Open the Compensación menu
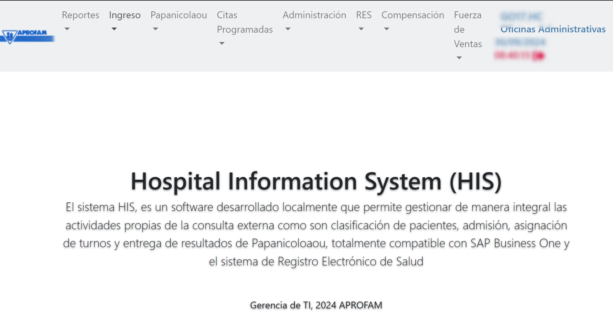Viewport: 613px width, 315px height. coord(413,22)
